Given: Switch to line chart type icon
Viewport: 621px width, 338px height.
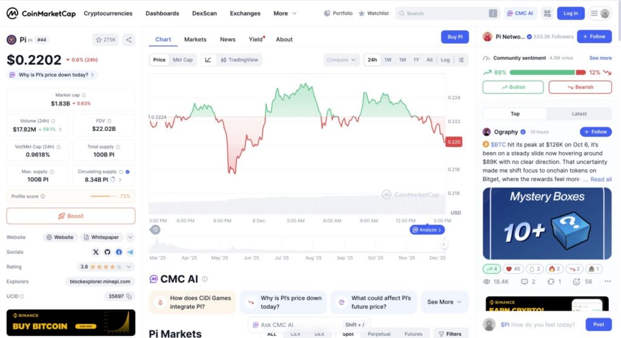Looking at the screenshot, I should pos(208,60).
